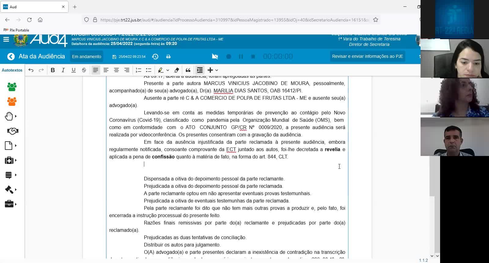The height and width of the screenshot is (263, 489).
Task: Go to the browser home page
Action: pos(40,20)
